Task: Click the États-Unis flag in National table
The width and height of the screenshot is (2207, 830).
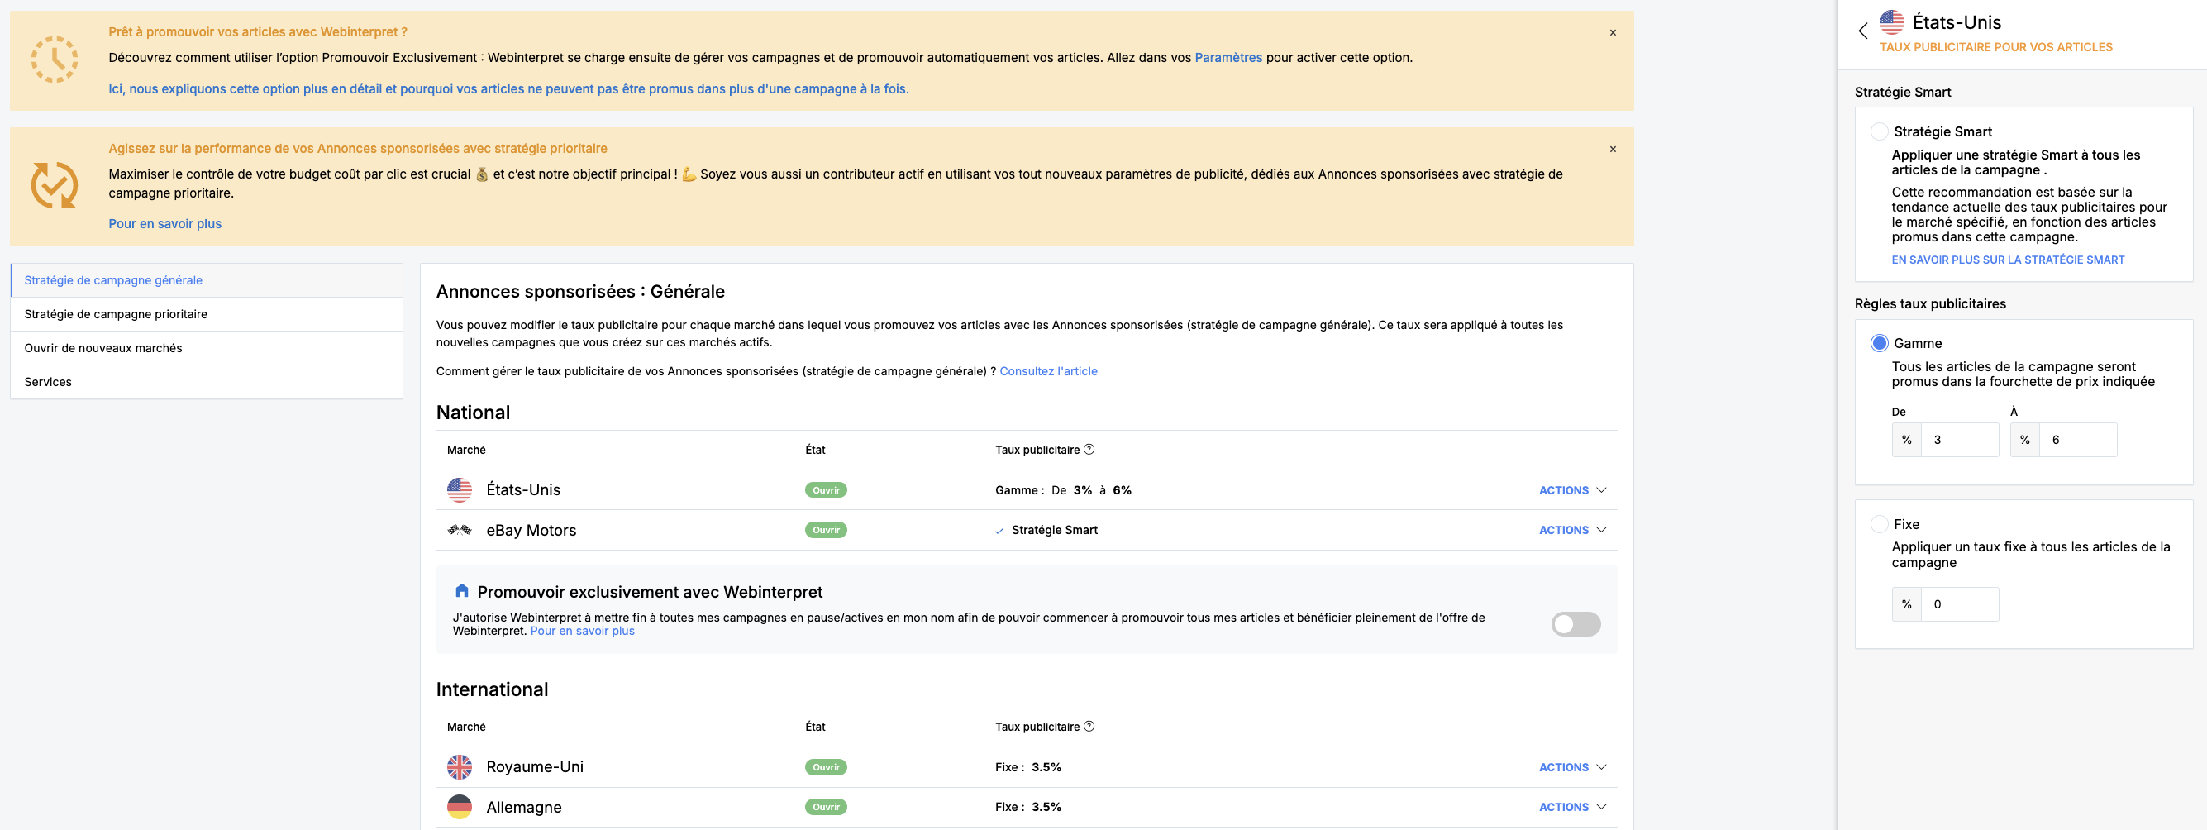Action: point(460,490)
